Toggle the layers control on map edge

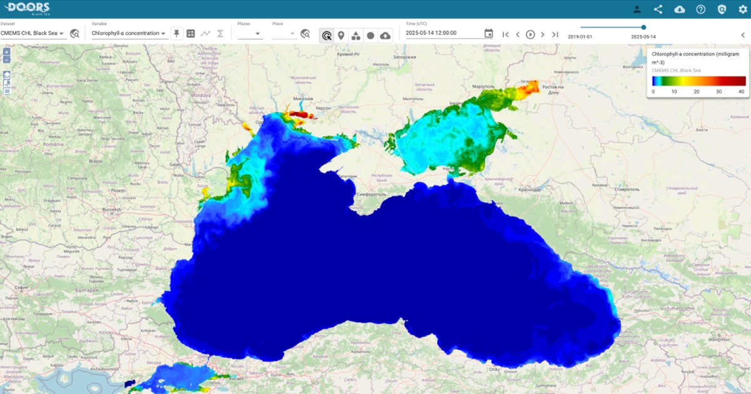pyautogui.click(x=7, y=74)
